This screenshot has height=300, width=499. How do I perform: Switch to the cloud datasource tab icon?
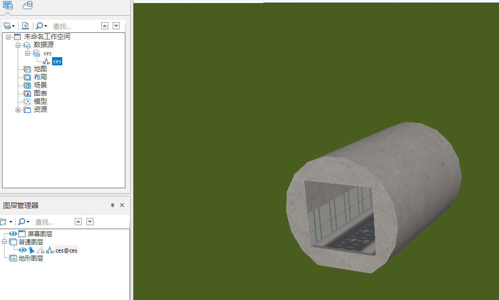(27, 5)
